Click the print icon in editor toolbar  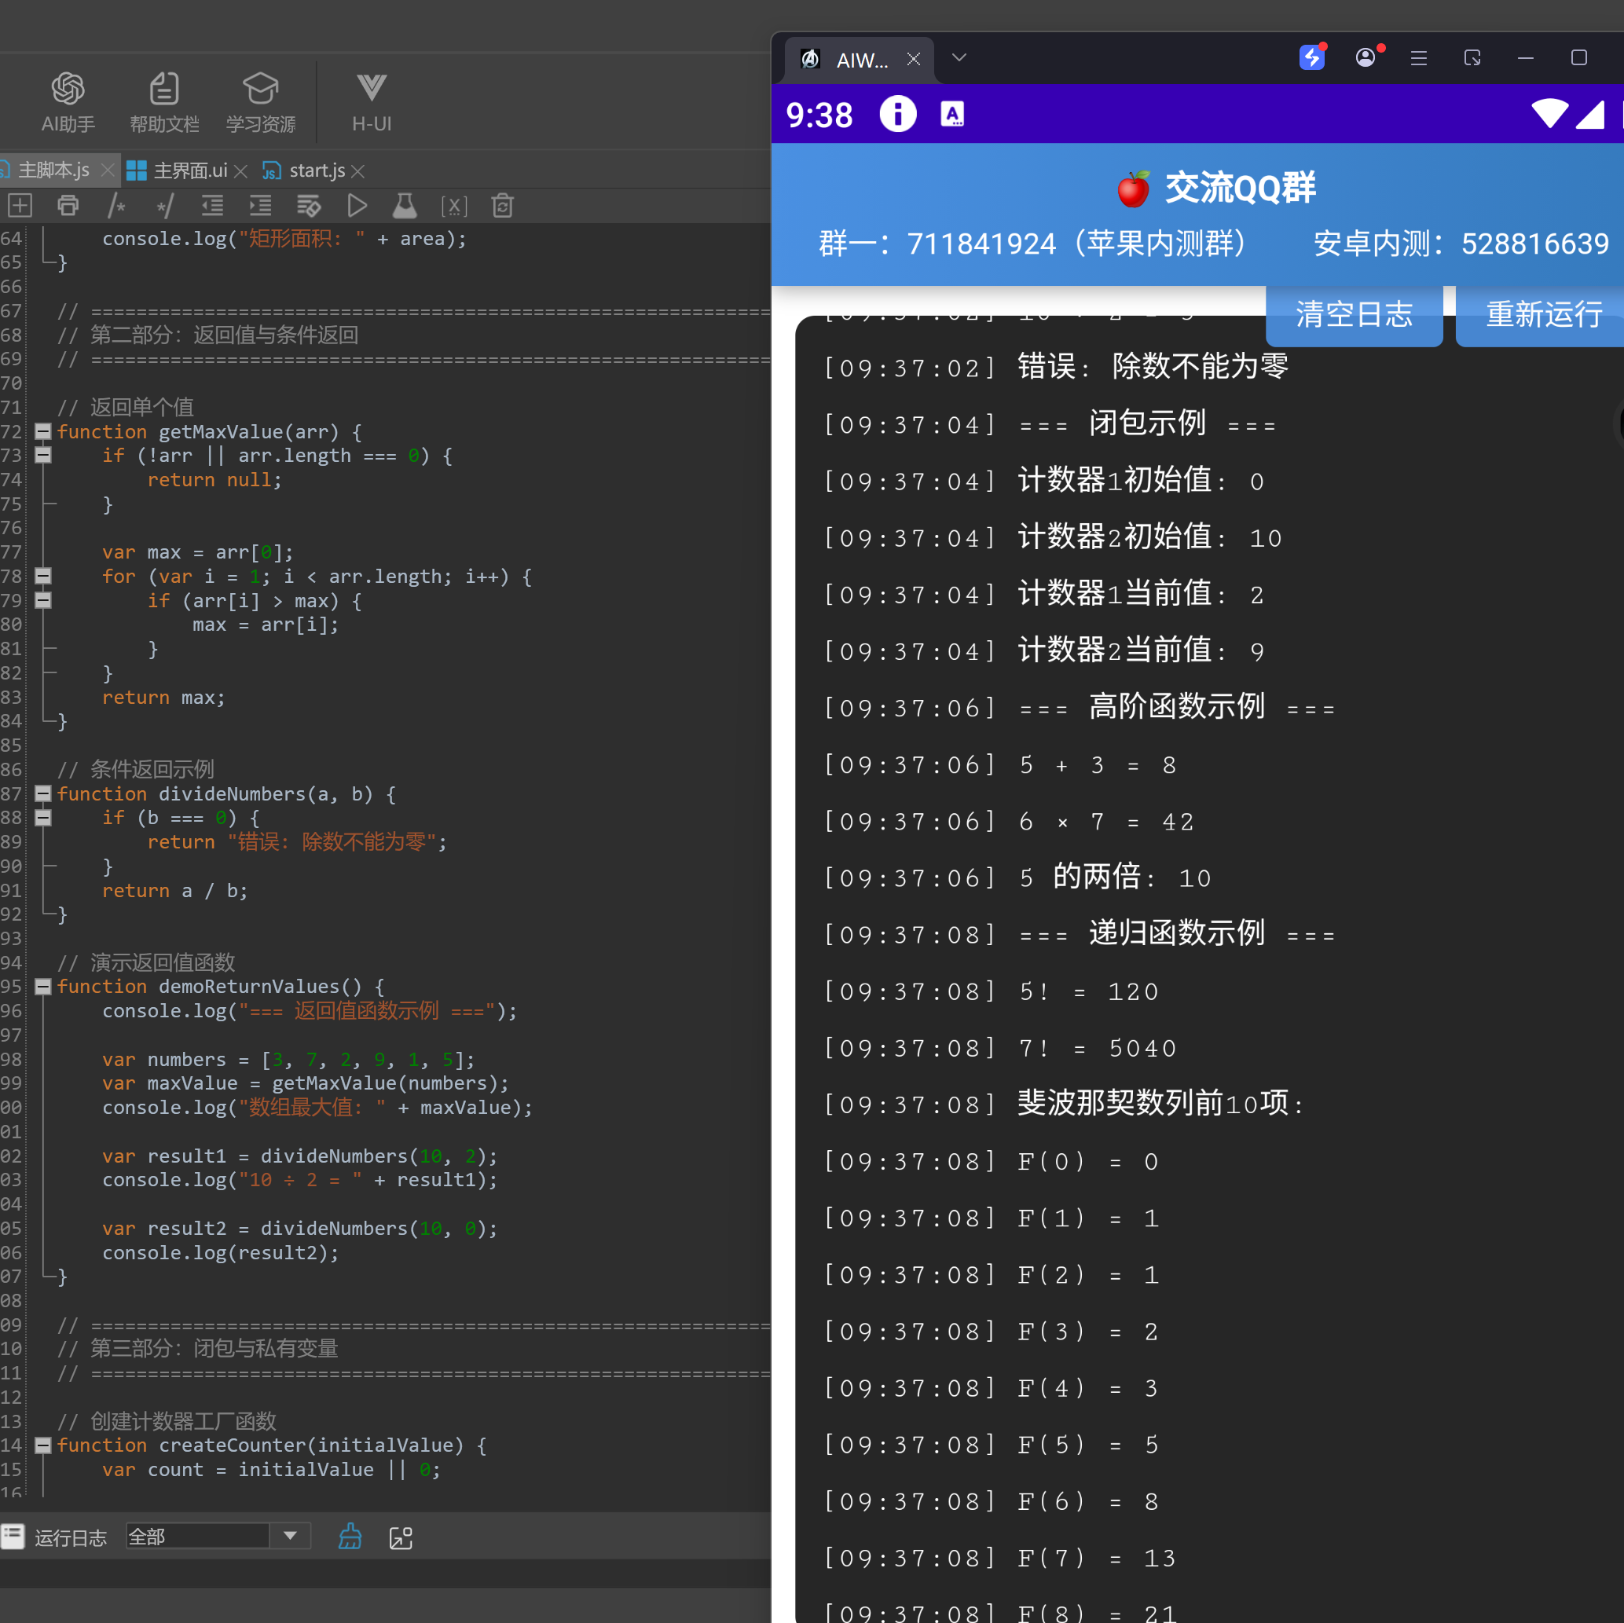tap(68, 206)
